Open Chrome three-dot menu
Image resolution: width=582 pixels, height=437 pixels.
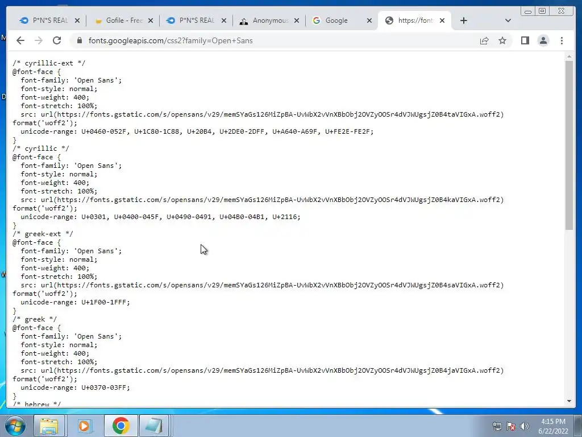[562, 40]
